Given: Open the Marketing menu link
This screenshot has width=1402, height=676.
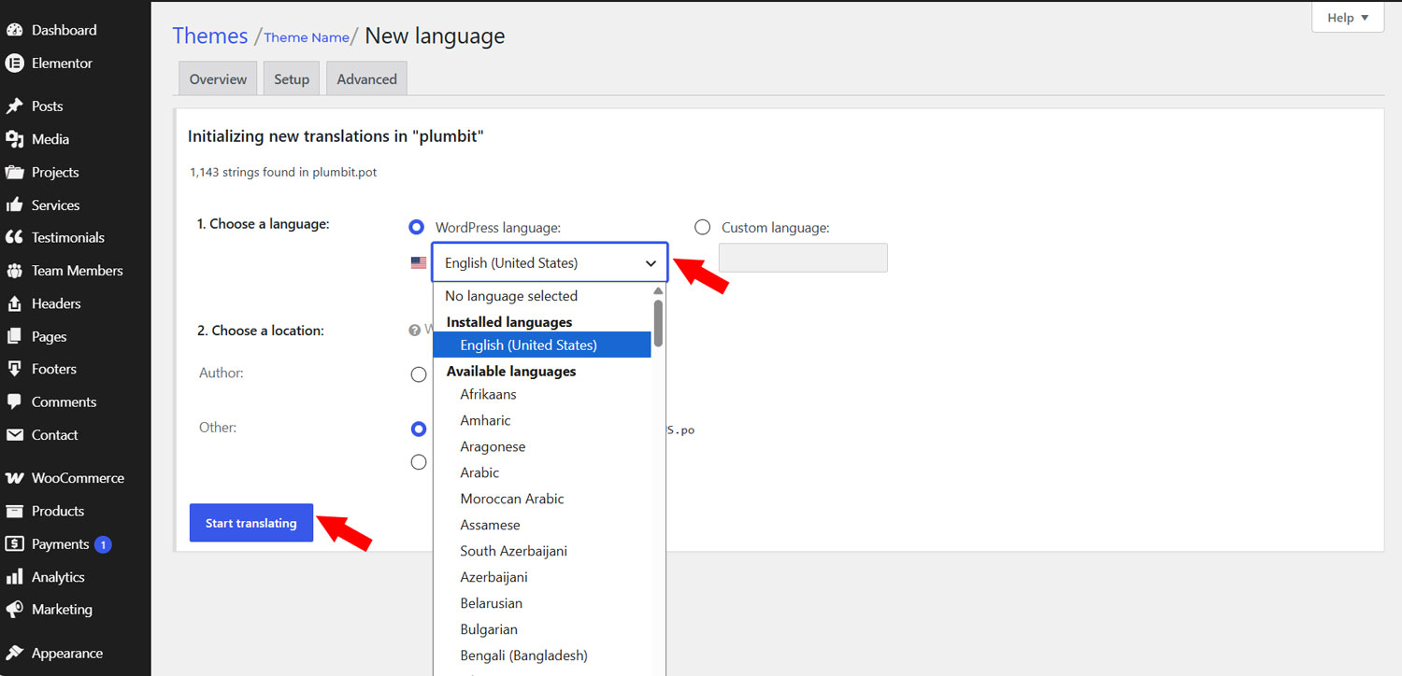Looking at the screenshot, I should (62, 610).
